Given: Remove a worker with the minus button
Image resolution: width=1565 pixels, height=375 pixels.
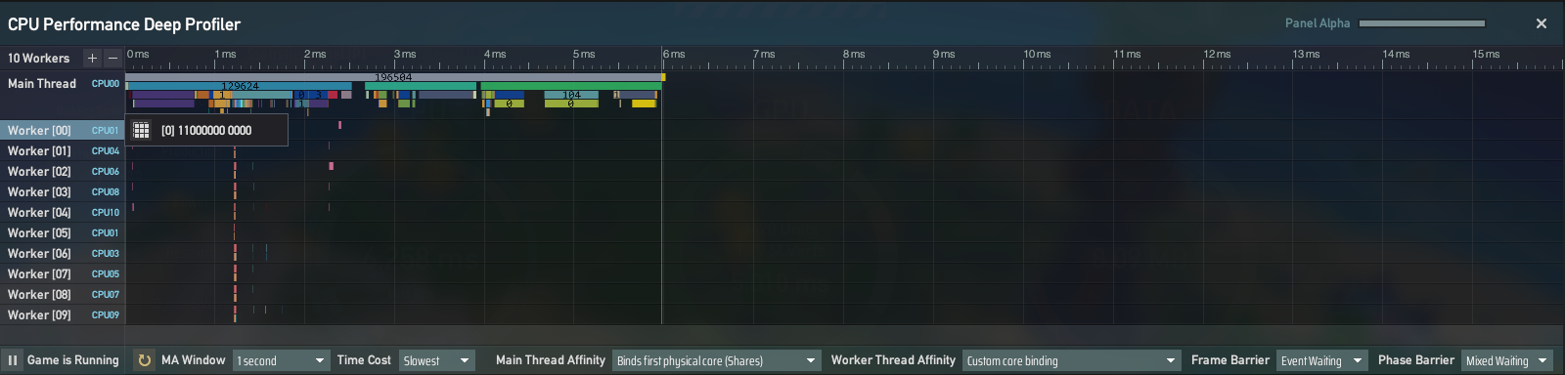Looking at the screenshot, I should pos(112,58).
